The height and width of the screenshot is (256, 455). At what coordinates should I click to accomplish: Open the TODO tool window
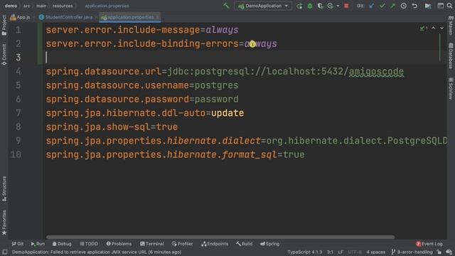coord(89,244)
